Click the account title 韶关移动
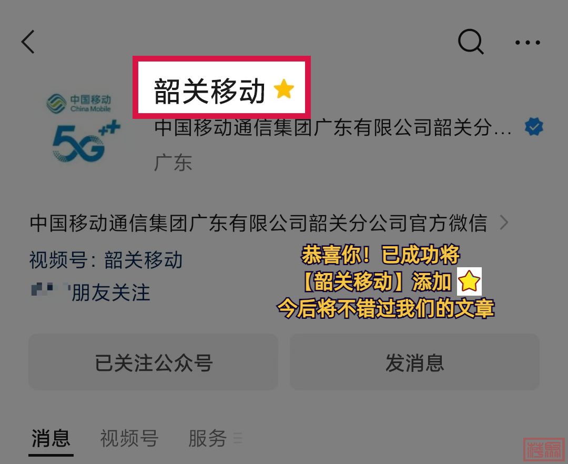 [209, 90]
